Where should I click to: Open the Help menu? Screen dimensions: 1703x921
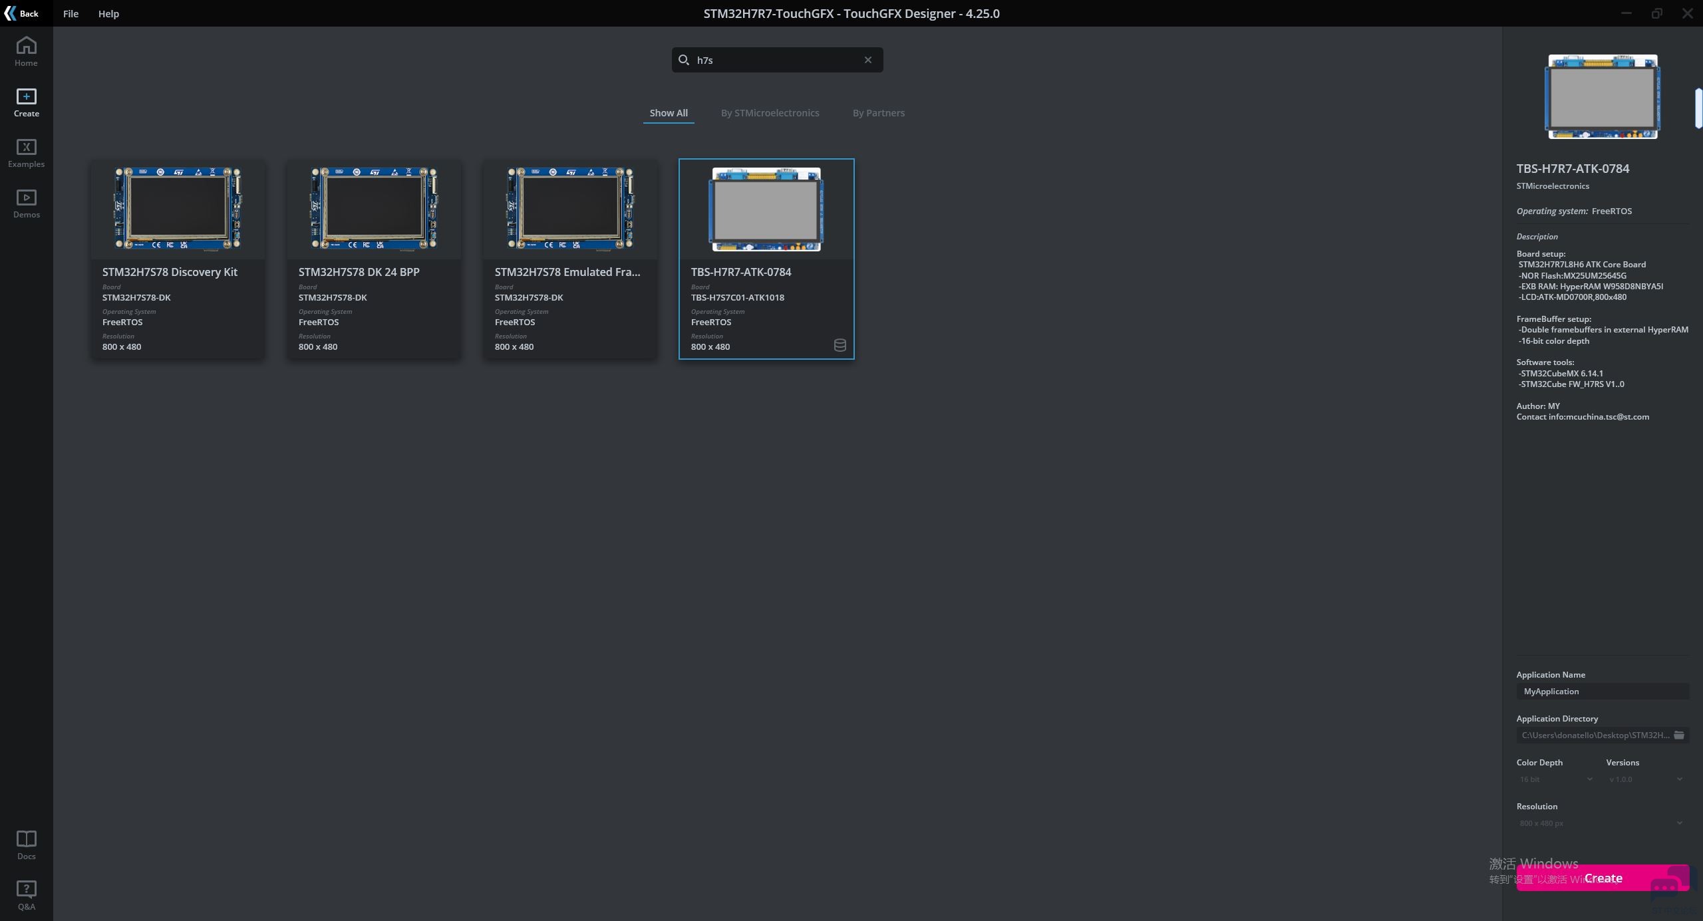108,13
